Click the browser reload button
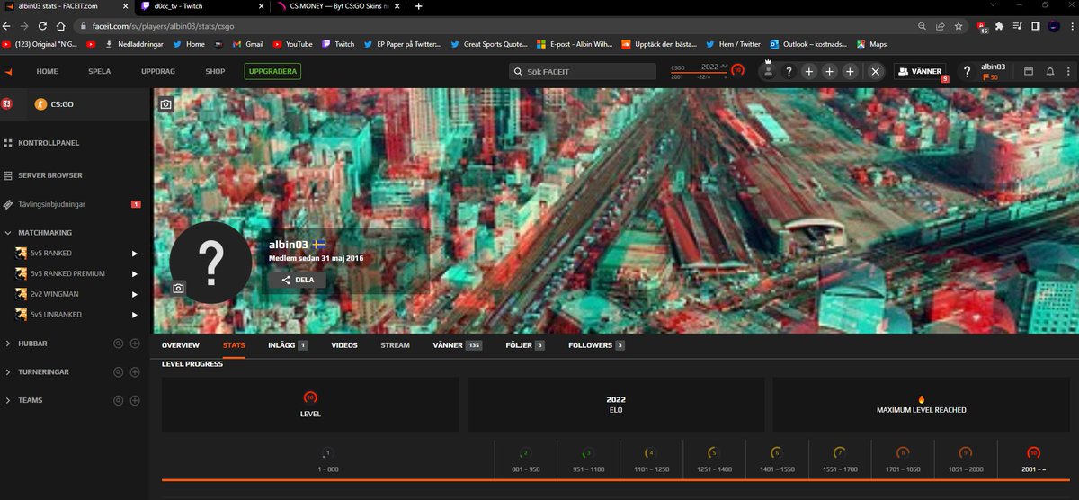This screenshot has width=1079, height=500. [x=42, y=26]
